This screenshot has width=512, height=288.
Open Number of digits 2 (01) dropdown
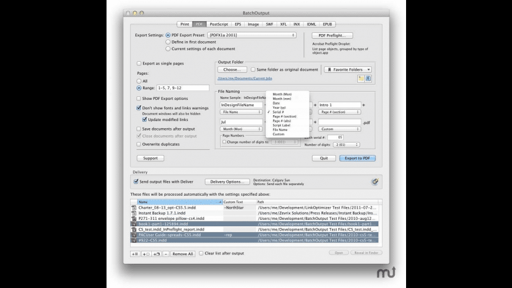tap(347, 145)
